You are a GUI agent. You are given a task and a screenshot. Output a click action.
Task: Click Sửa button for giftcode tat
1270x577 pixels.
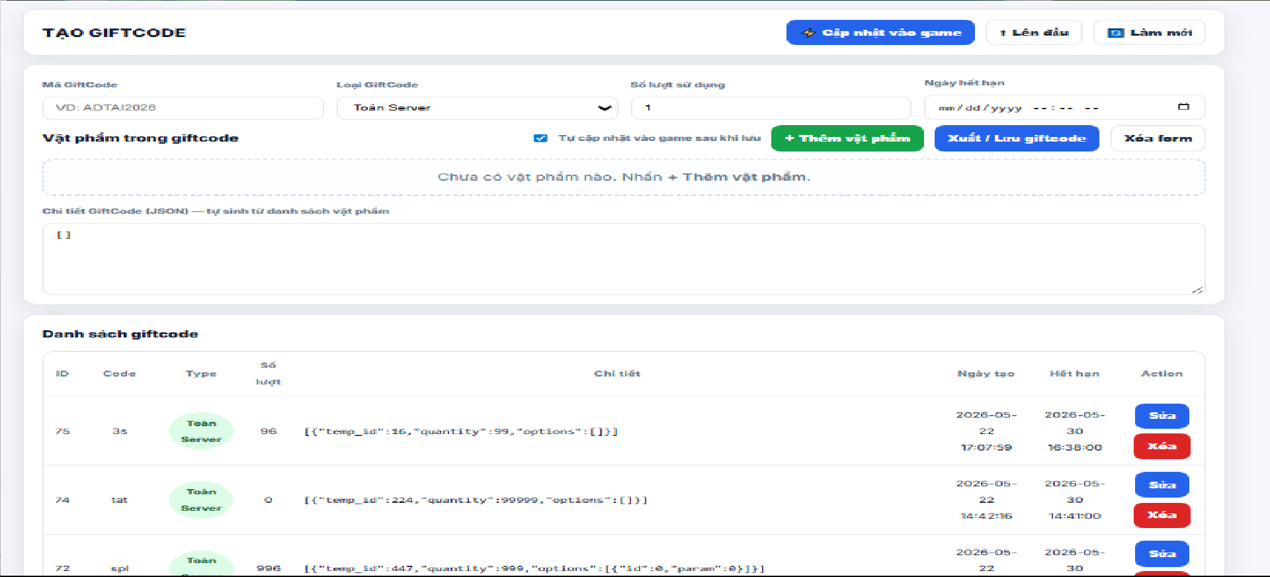(x=1162, y=485)
